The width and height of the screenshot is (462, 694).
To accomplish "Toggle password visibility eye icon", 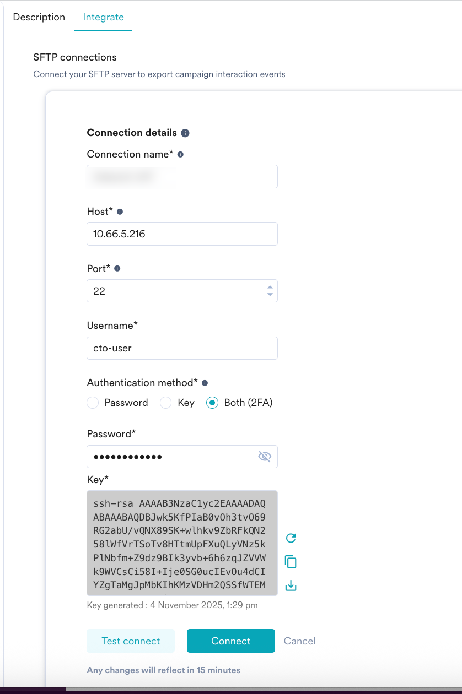I will click(x=265, y=457).
